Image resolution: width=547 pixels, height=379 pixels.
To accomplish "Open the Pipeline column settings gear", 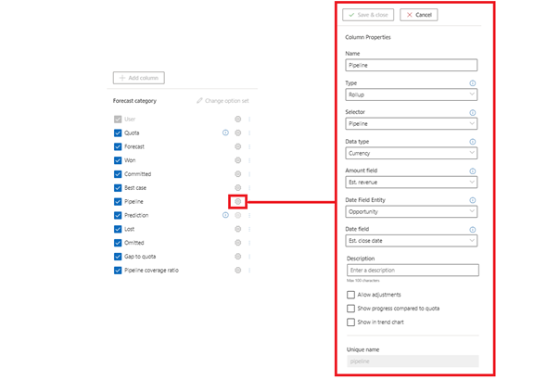I will tap(238, 201).
